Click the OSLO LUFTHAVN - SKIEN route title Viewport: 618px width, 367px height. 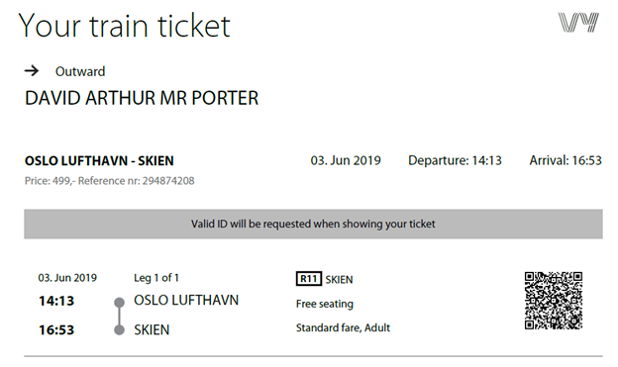coord(99,160)
